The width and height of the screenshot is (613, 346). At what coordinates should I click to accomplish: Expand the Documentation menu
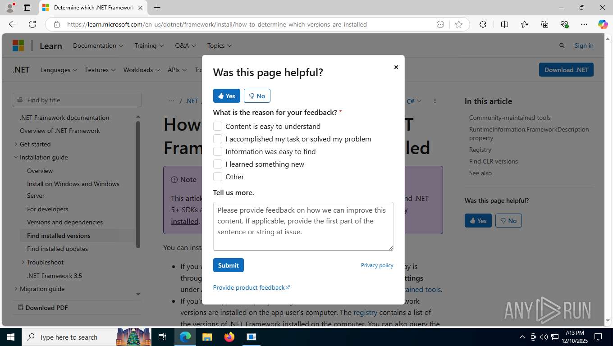pos(98,46)
